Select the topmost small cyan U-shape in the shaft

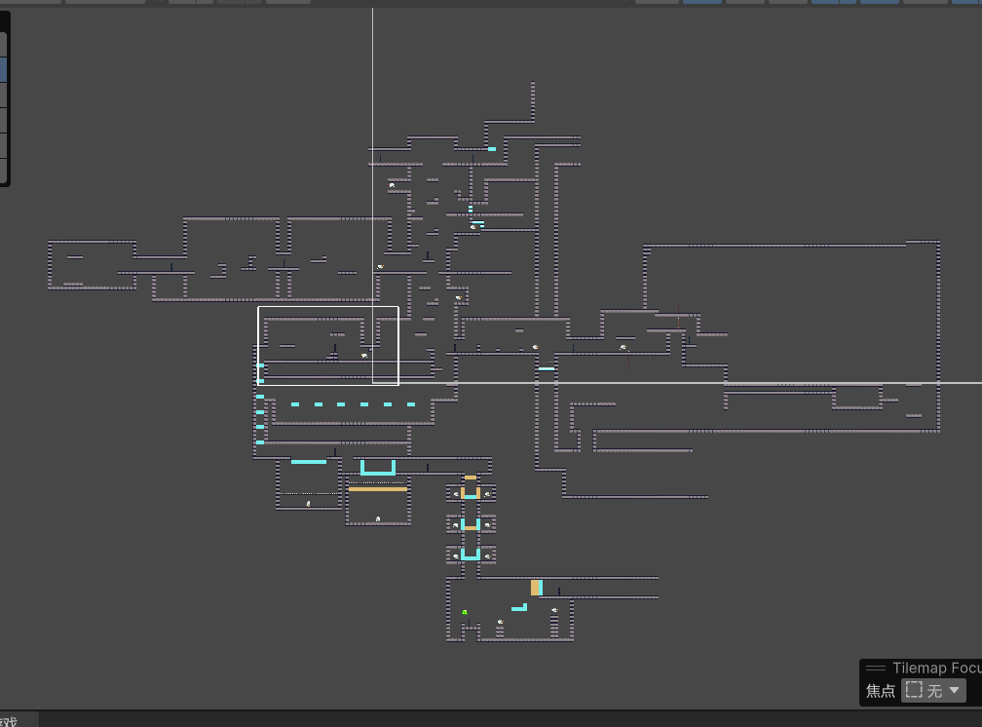coord(471,494)
